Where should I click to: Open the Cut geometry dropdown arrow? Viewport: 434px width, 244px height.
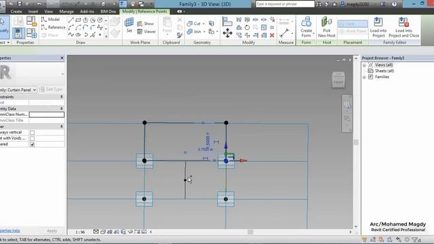tap(203, 24)
